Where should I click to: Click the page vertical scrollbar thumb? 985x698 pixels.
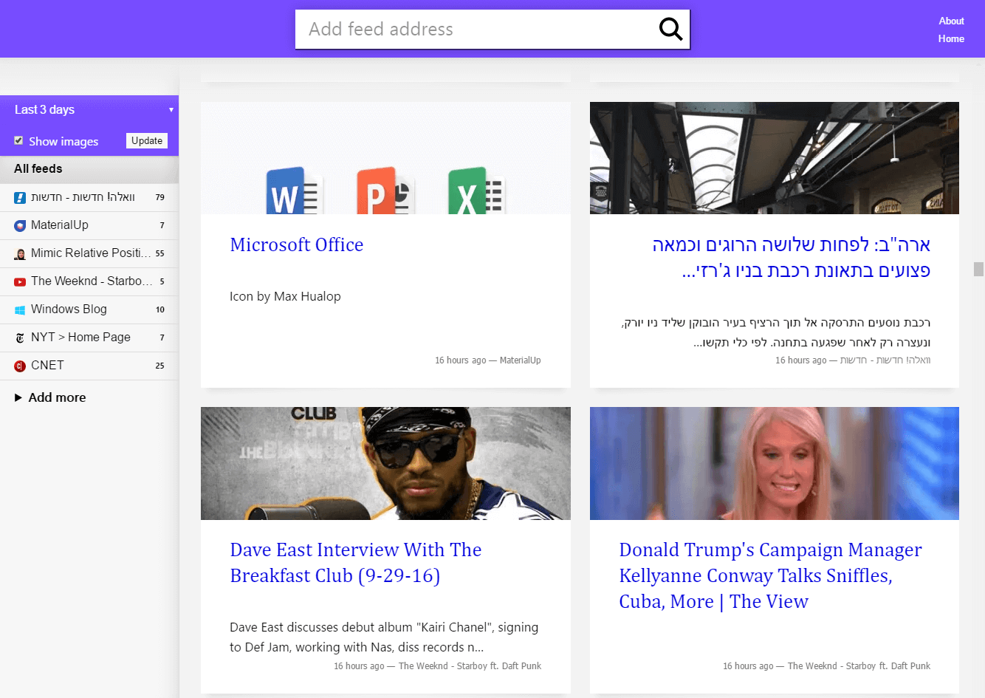978,269
